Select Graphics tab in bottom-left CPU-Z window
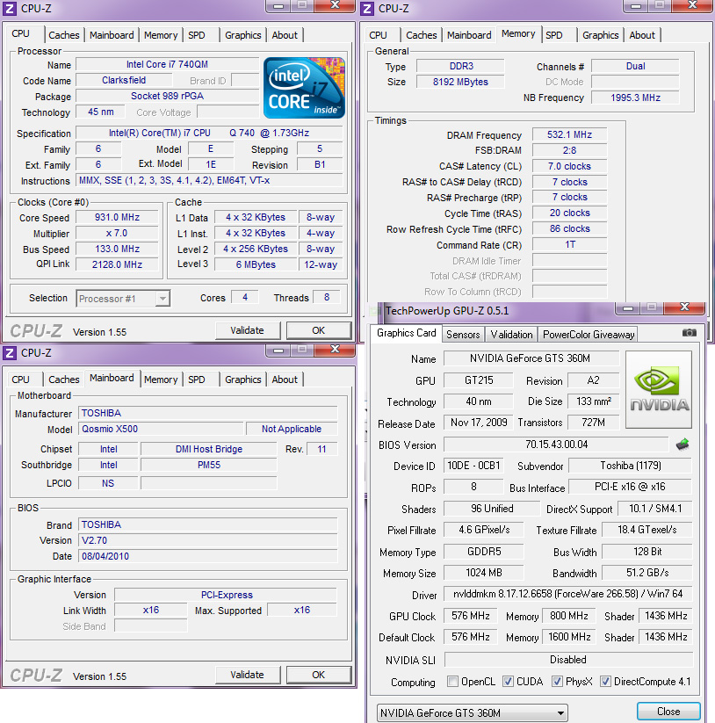The width and height of the screenshot is (715, 723). click(243, 380)
